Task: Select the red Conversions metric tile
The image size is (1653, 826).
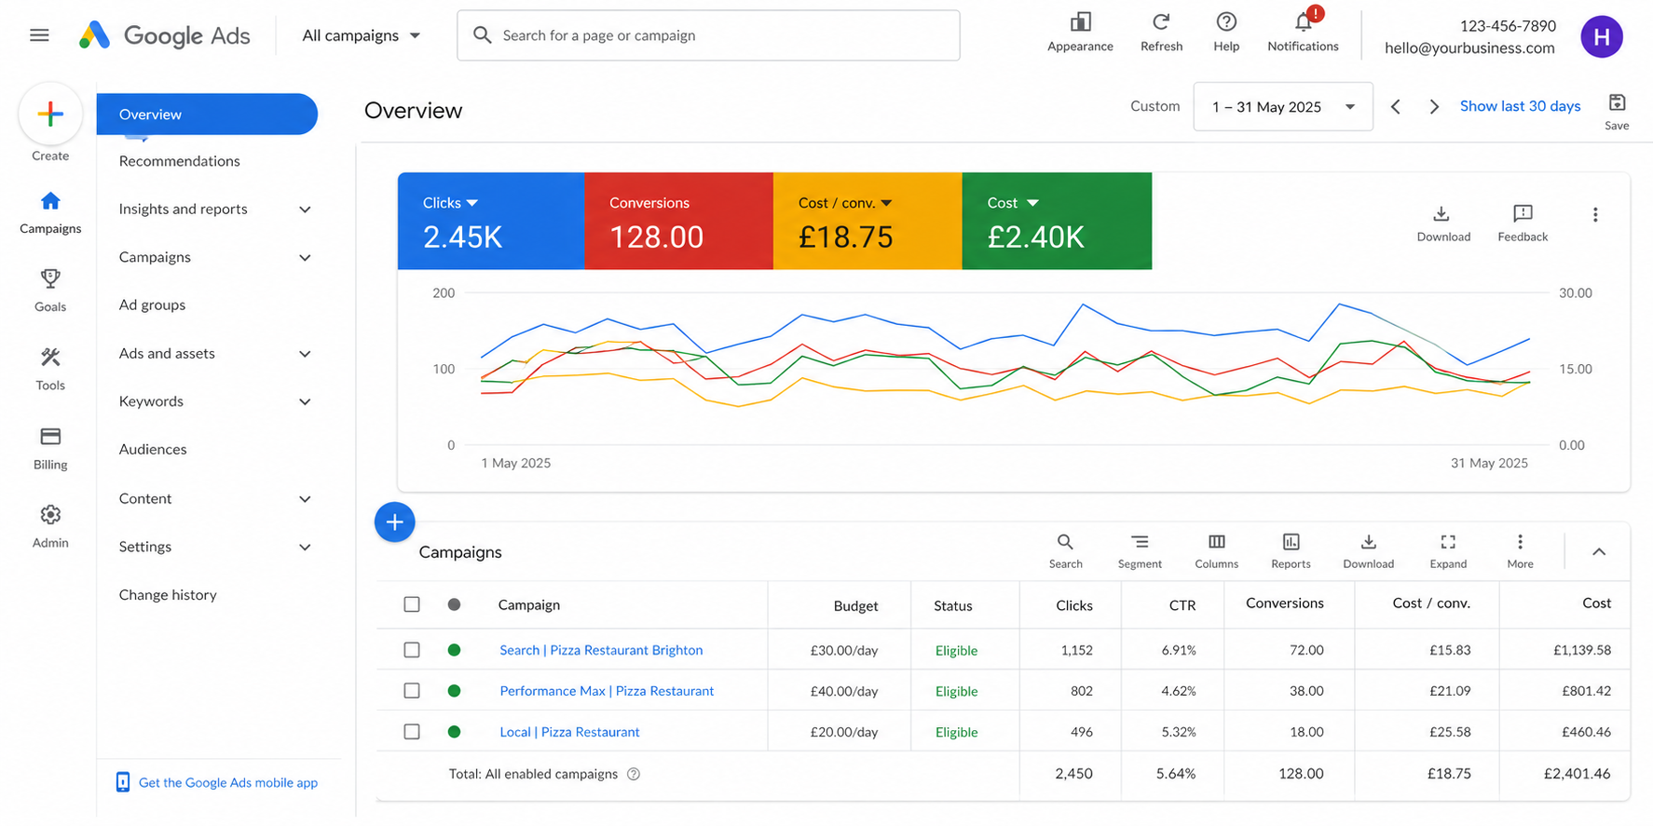Action: click(679, 221)
